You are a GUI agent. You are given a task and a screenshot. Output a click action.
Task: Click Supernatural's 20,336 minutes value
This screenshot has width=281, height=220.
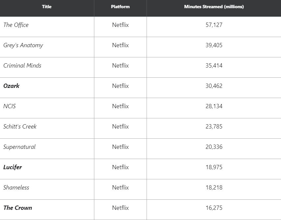(x=214, y=147)
